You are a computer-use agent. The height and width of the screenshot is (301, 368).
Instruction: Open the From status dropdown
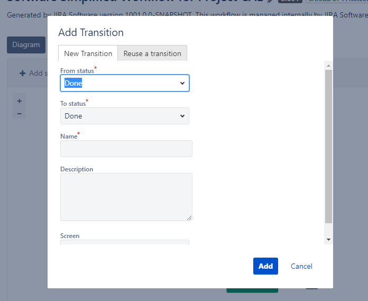point(125,83)
